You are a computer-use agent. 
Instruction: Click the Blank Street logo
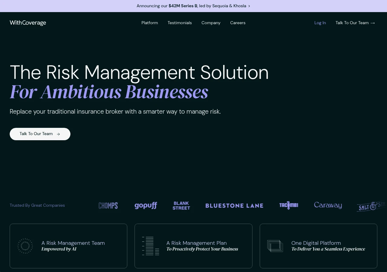tap(181, 206)
